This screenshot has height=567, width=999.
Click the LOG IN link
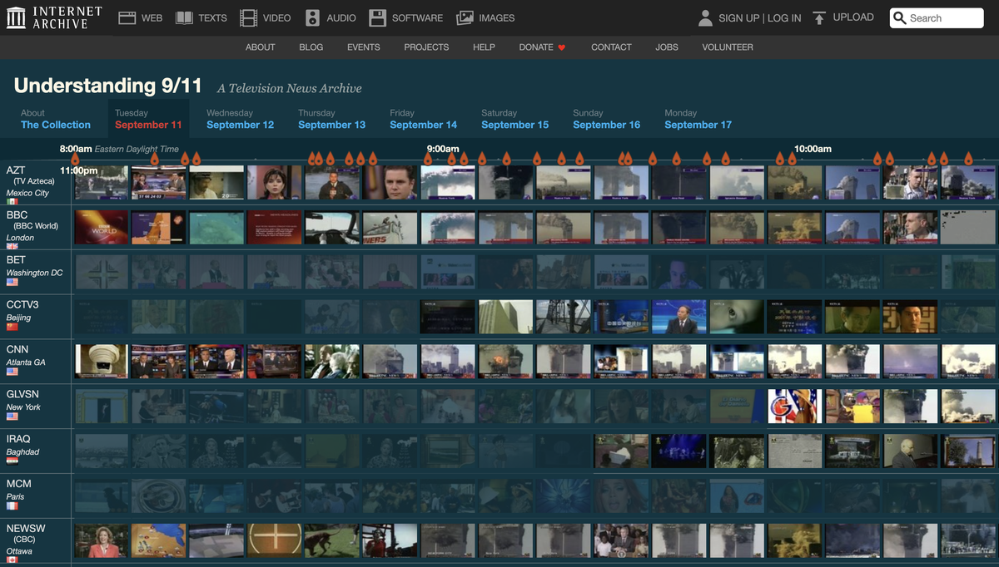(783, 17)
